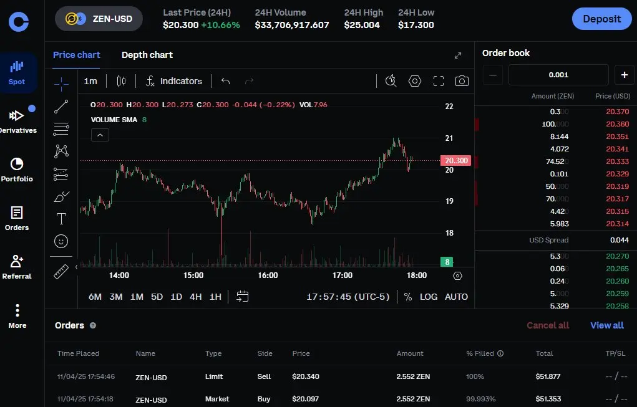Open the Portfolio page
637x407 pixels.
[17, 170]
